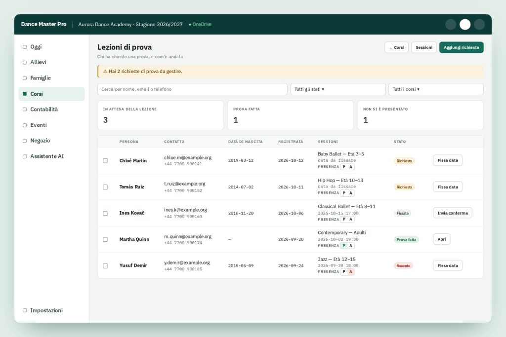Click the white circle button in the header

point(464,25)
